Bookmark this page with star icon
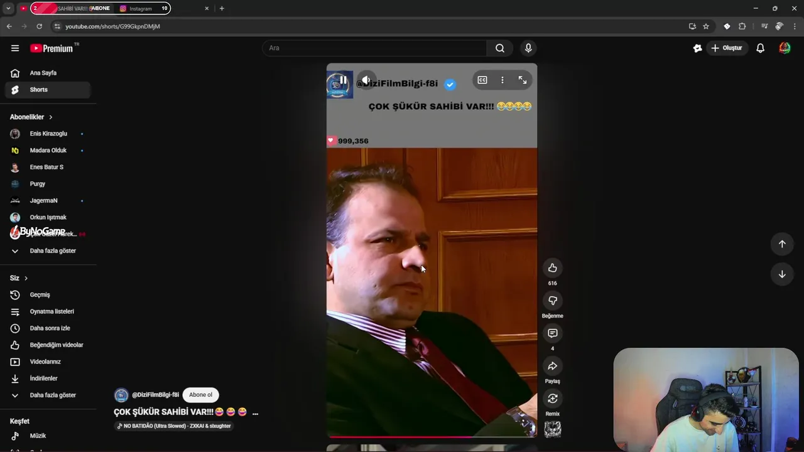 [706, 26]
